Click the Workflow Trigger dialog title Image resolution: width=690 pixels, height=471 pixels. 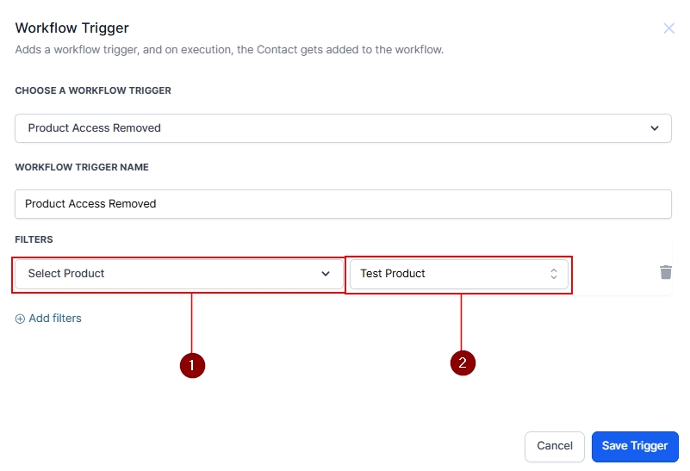71,28
